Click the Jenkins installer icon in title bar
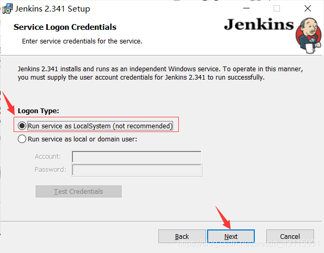The height and width of the screenshot is (253, 324). click(7, 9)
